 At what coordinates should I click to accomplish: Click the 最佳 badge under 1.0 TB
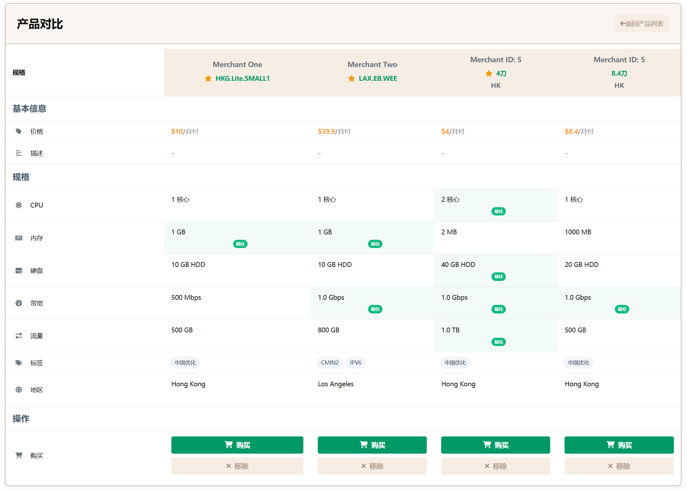[498, 342]
